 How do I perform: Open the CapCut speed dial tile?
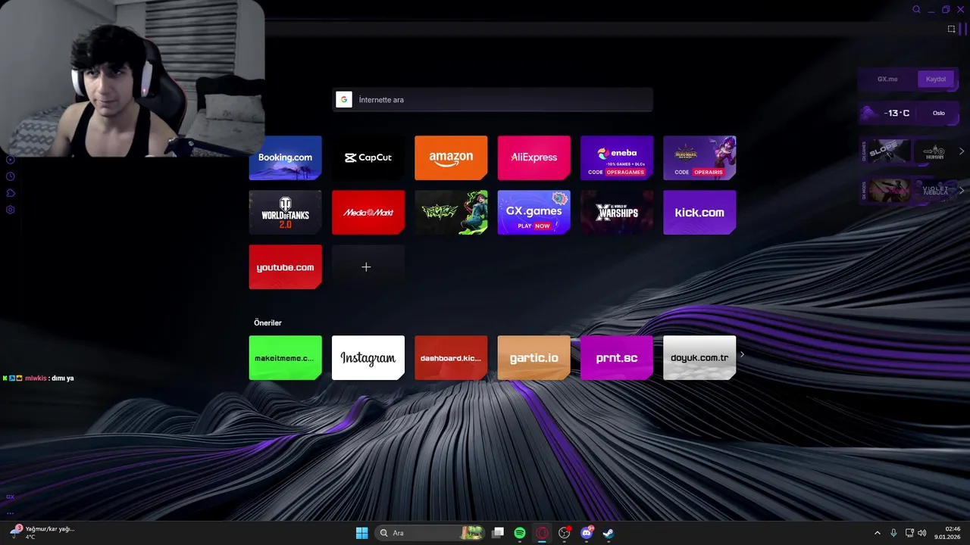coord(368,157)
